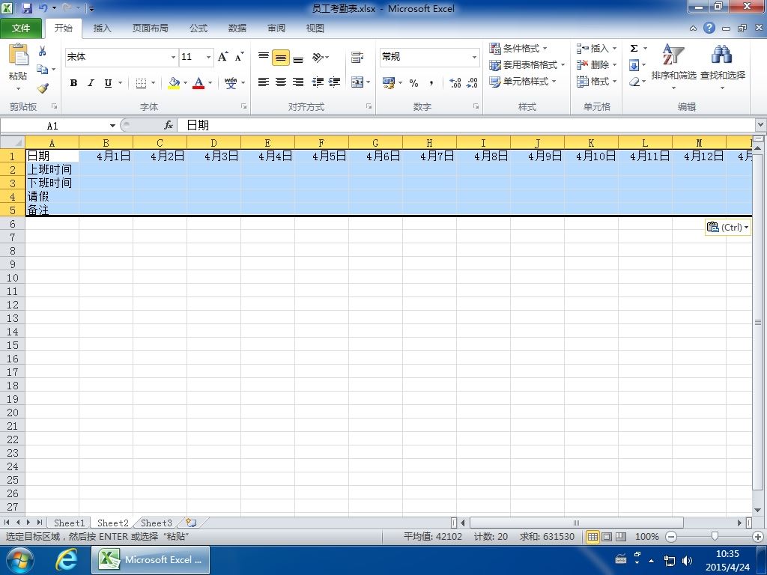Apply percent style format
The width and height of the screenshot is (767, 575).
pyautogui.click(x=413, y=83)
